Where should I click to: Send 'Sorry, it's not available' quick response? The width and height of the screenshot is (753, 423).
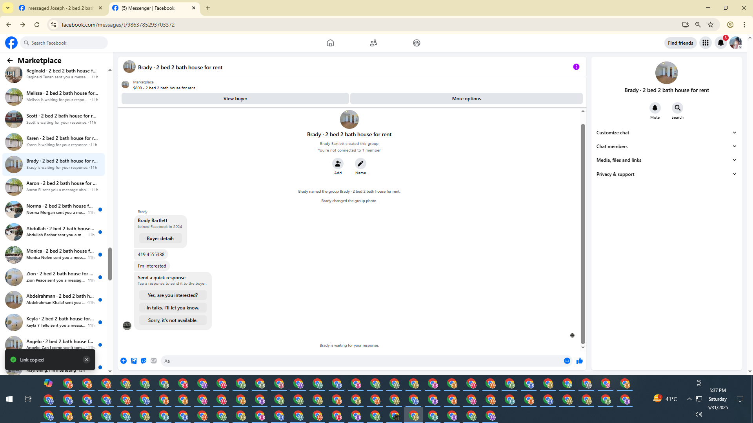tap(173, 320)
